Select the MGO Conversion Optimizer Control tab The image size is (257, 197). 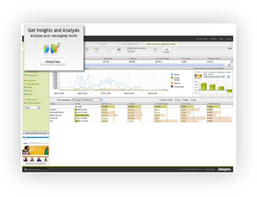click(162, 44)
